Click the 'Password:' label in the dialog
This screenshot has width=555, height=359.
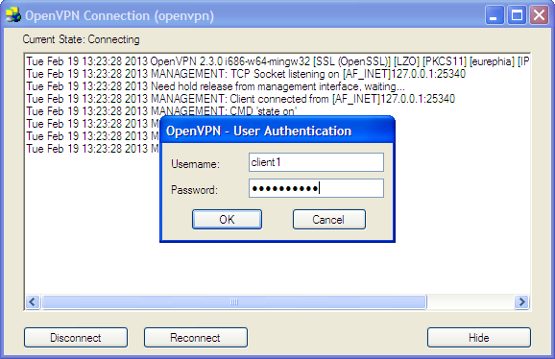pos(194,190)
